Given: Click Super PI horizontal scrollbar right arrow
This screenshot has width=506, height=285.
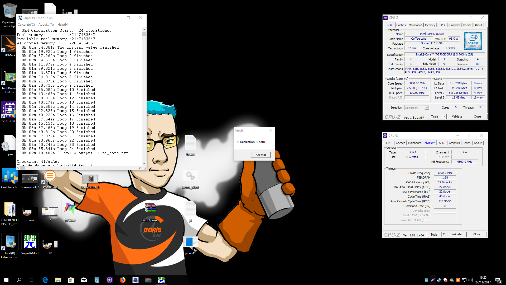Looking at the screenshot, I should pyautogui.click(x=140, y=168).
